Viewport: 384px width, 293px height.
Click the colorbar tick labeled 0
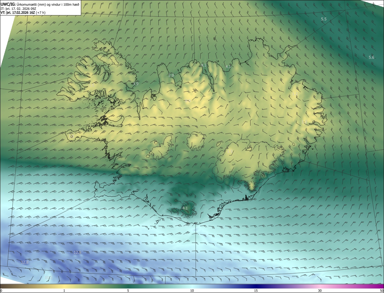[x=1, y=291]
